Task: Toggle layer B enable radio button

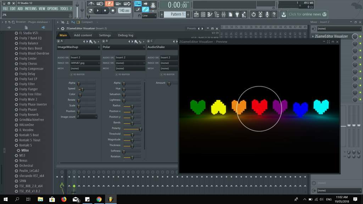Action: tap(104, 41)
